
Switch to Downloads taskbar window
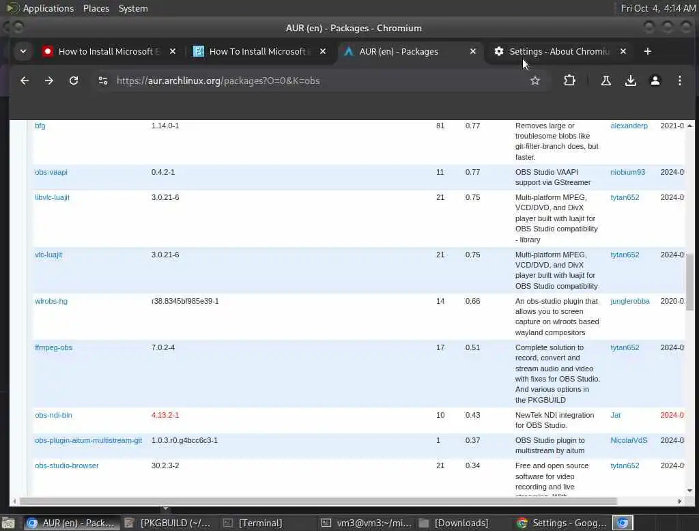click(x=455, y=523)
